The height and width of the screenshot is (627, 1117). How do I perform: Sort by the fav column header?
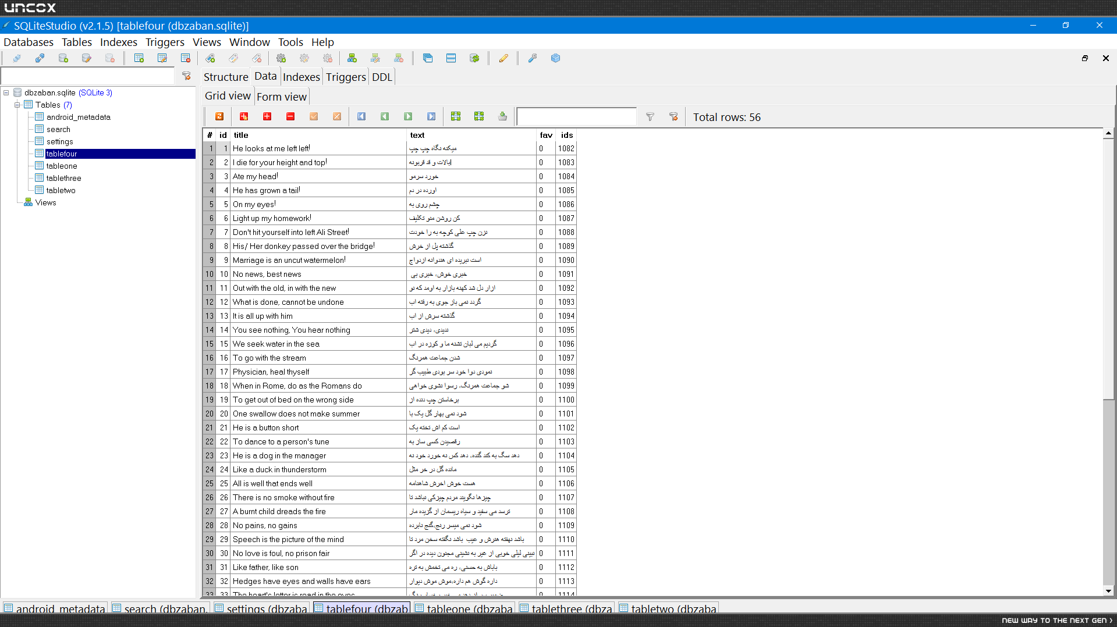pyautogui.click(x=545, y=135)
